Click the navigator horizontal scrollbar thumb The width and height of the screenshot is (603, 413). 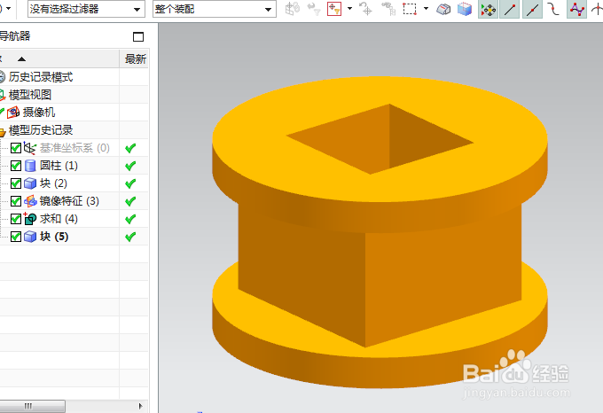tap(32, 406)
